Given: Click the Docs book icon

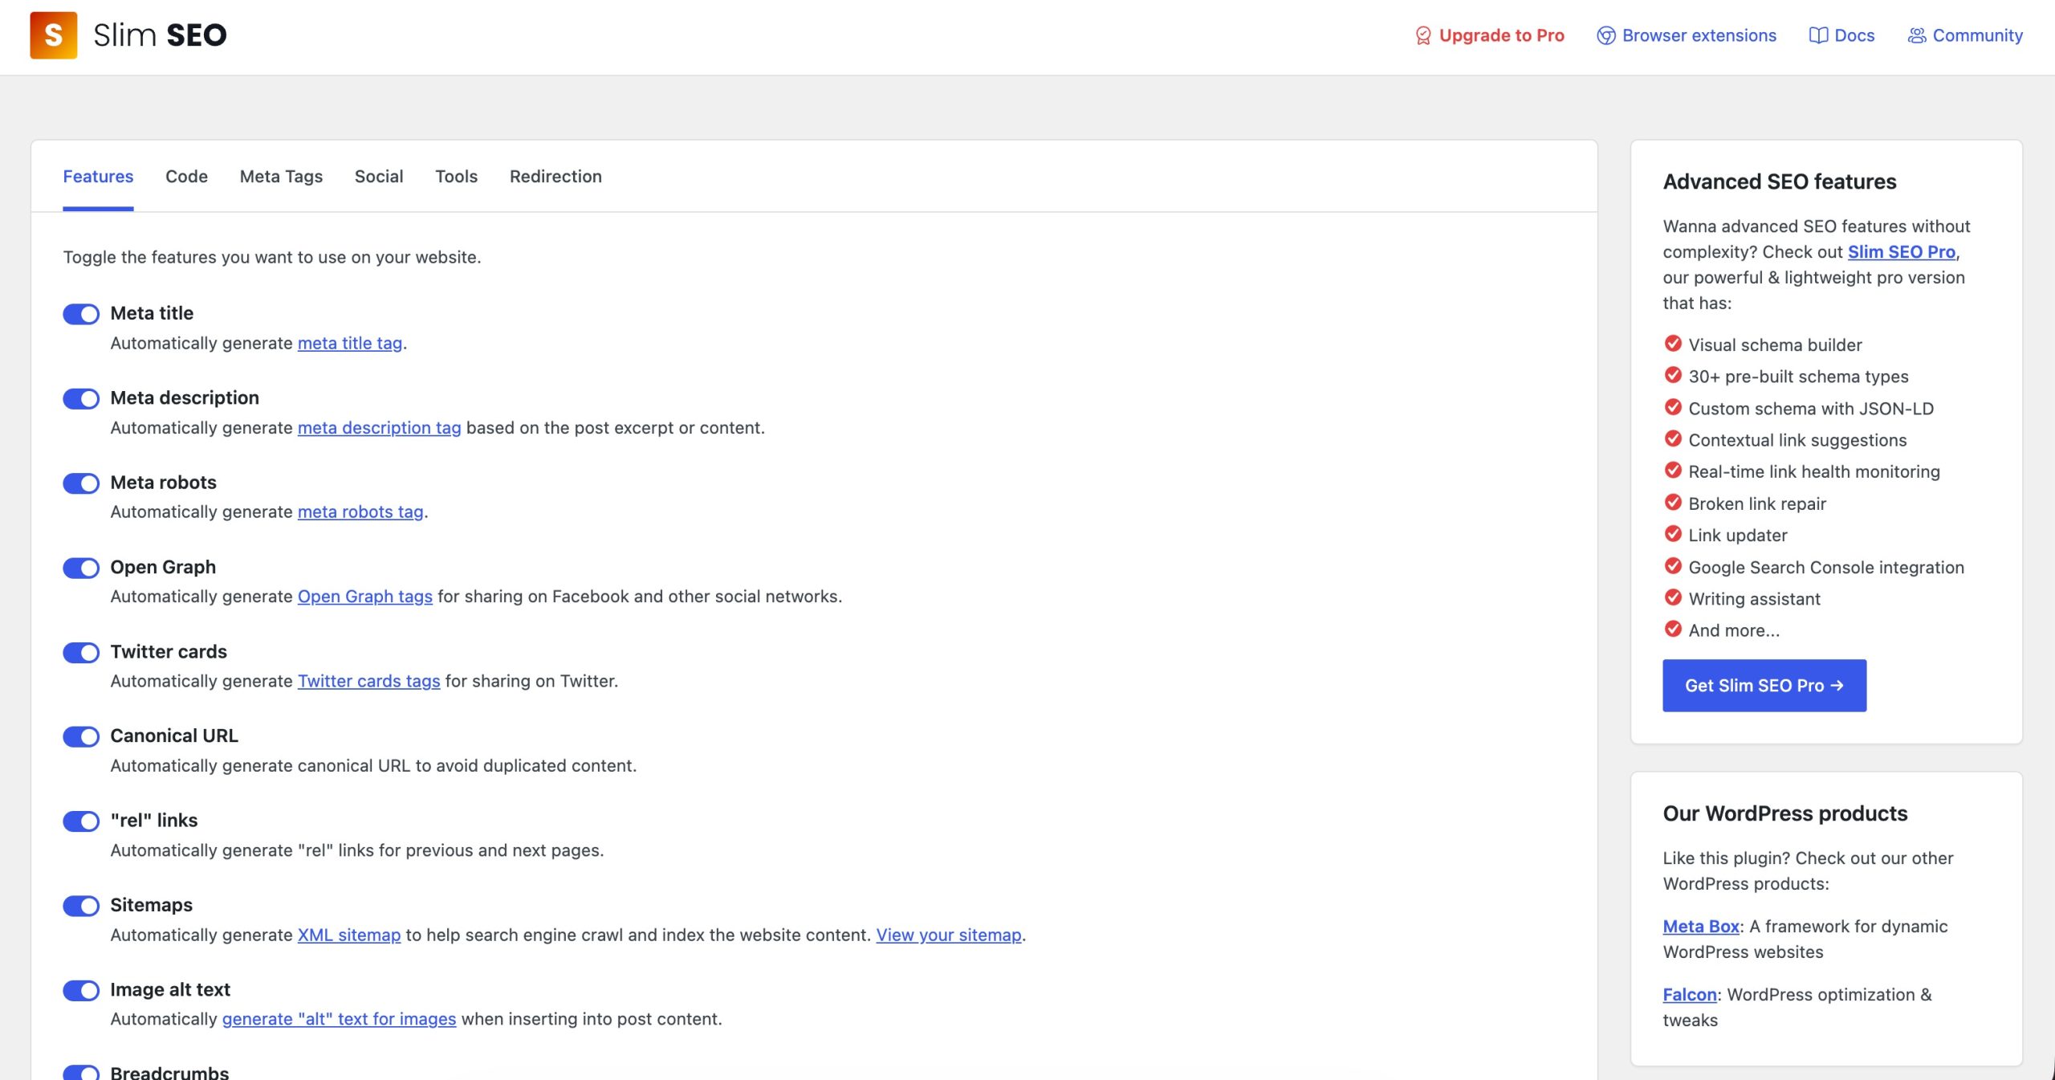Looking at the screenshot, I should pos(1818,35).
